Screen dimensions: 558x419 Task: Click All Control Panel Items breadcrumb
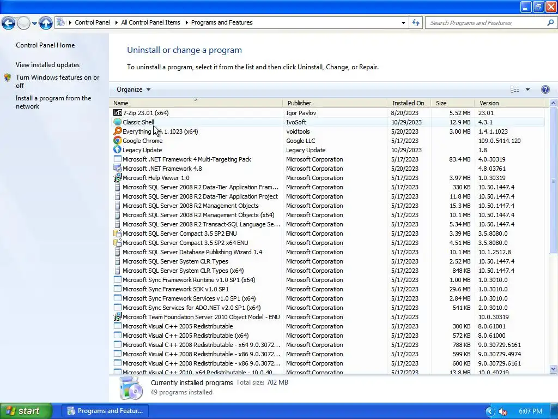[x=150, y=22]
